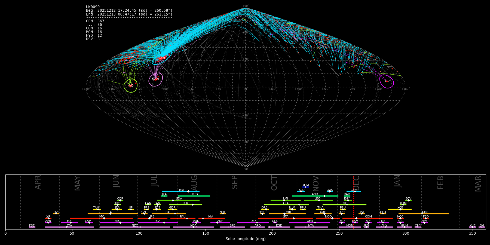The width and height of the screenshot is (490, 245).
Task: Click the UK0099 station ID text
Action: coord(93,7)
